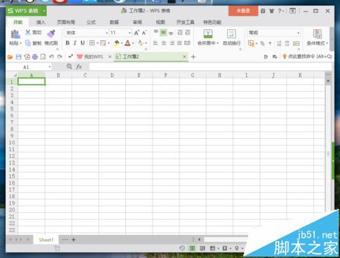Viewport: 340px width, 258px height.
Task: Toggle Bold formatting
Action: [67, 43]
